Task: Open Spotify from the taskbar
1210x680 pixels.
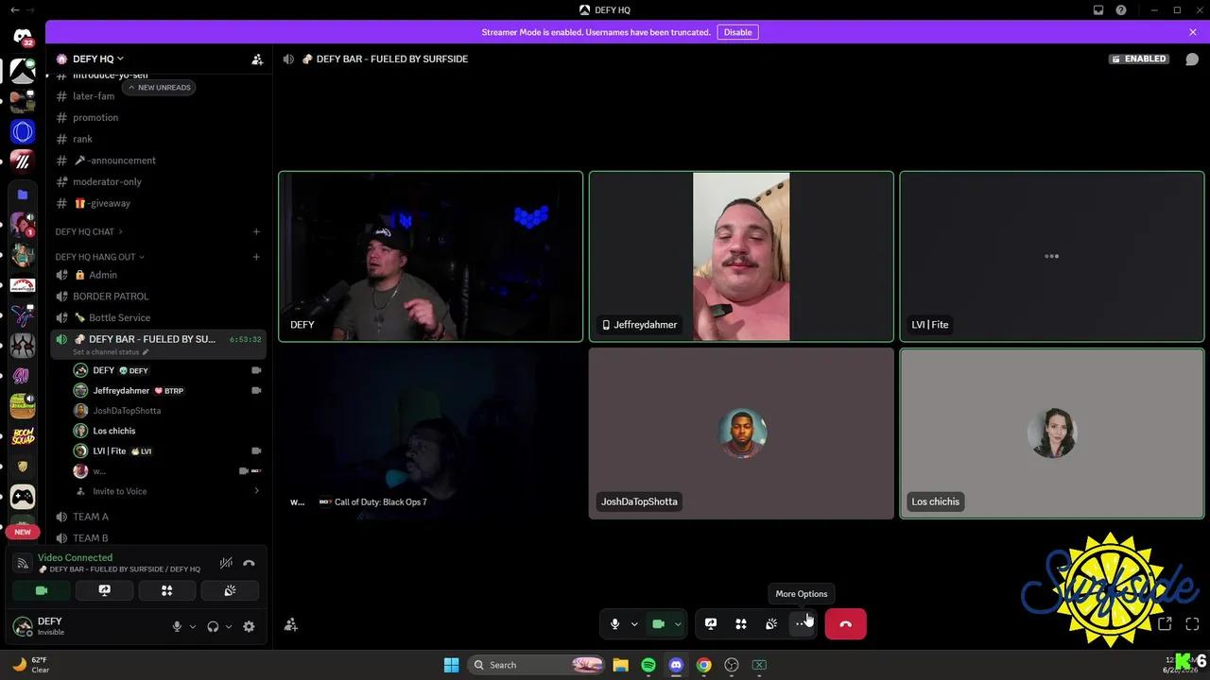Action: (x=648, y=665)
